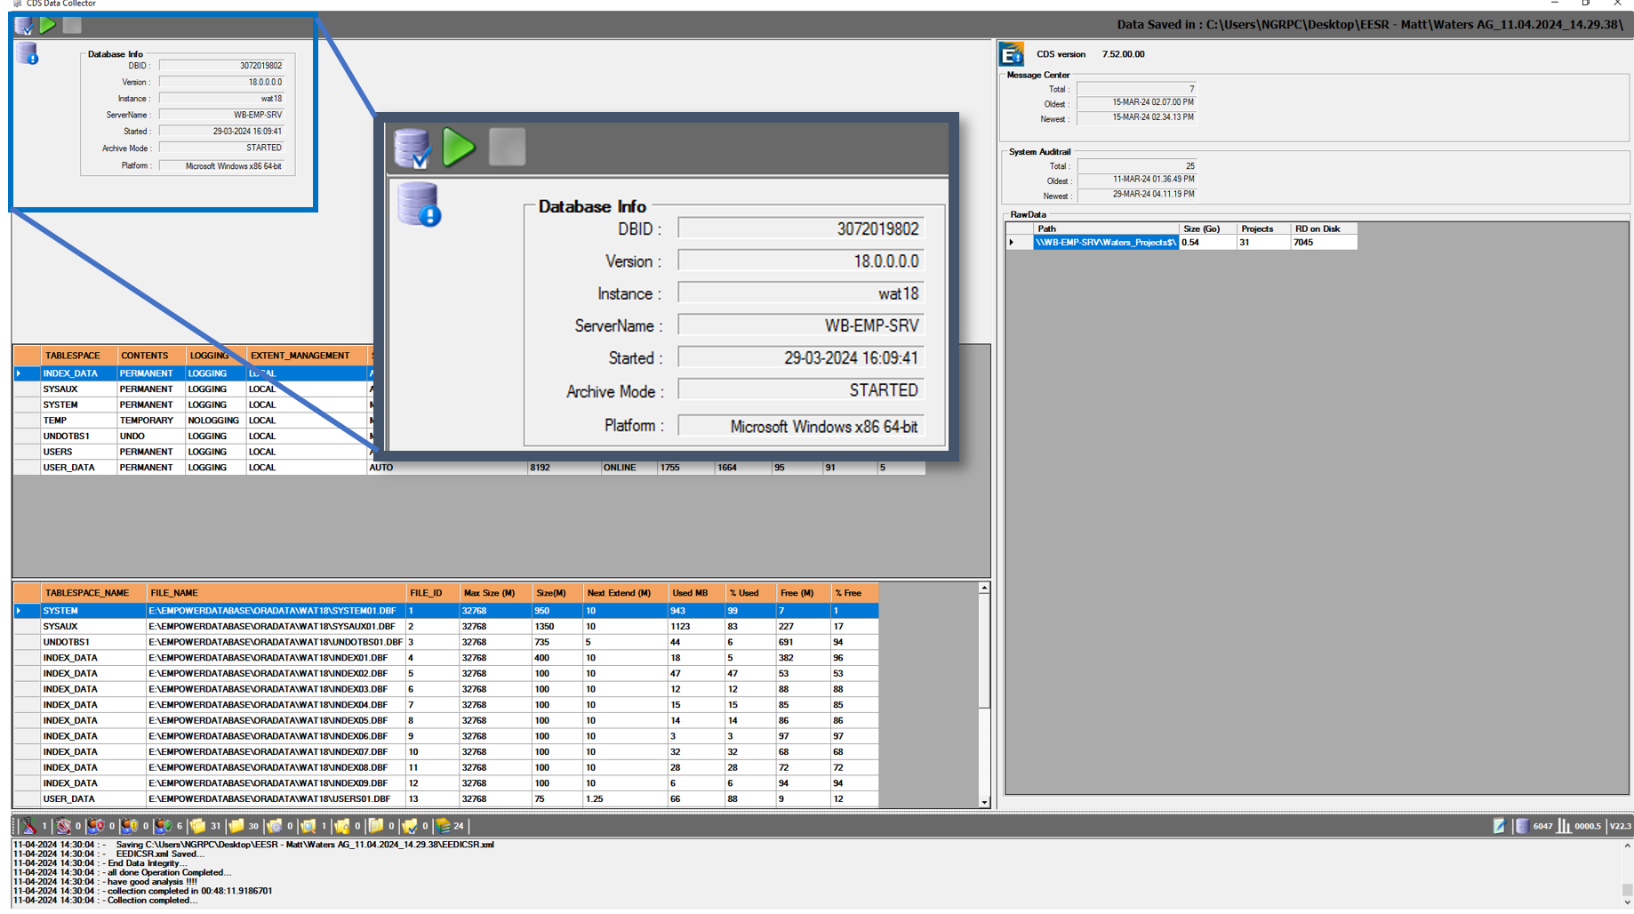Image resolution: width=1634 pixels, height=914 pixels.
Task: Click the row arrow beside the RawData path
Action: (1012, 243)
